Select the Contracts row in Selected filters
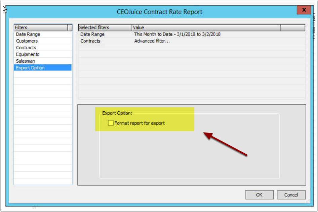 click(x=192, y=41)
